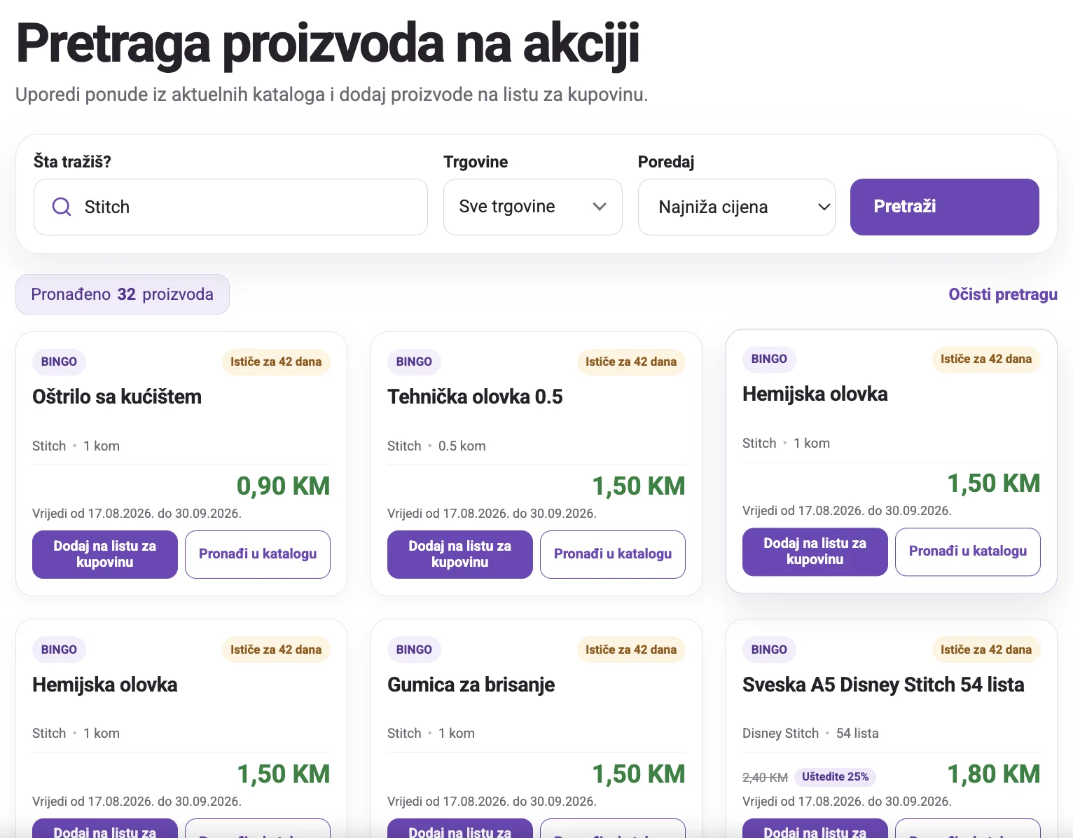Click the expiry badge on Gumica za brisanje
1073x838 pixels.
click(x=631, y=650)
